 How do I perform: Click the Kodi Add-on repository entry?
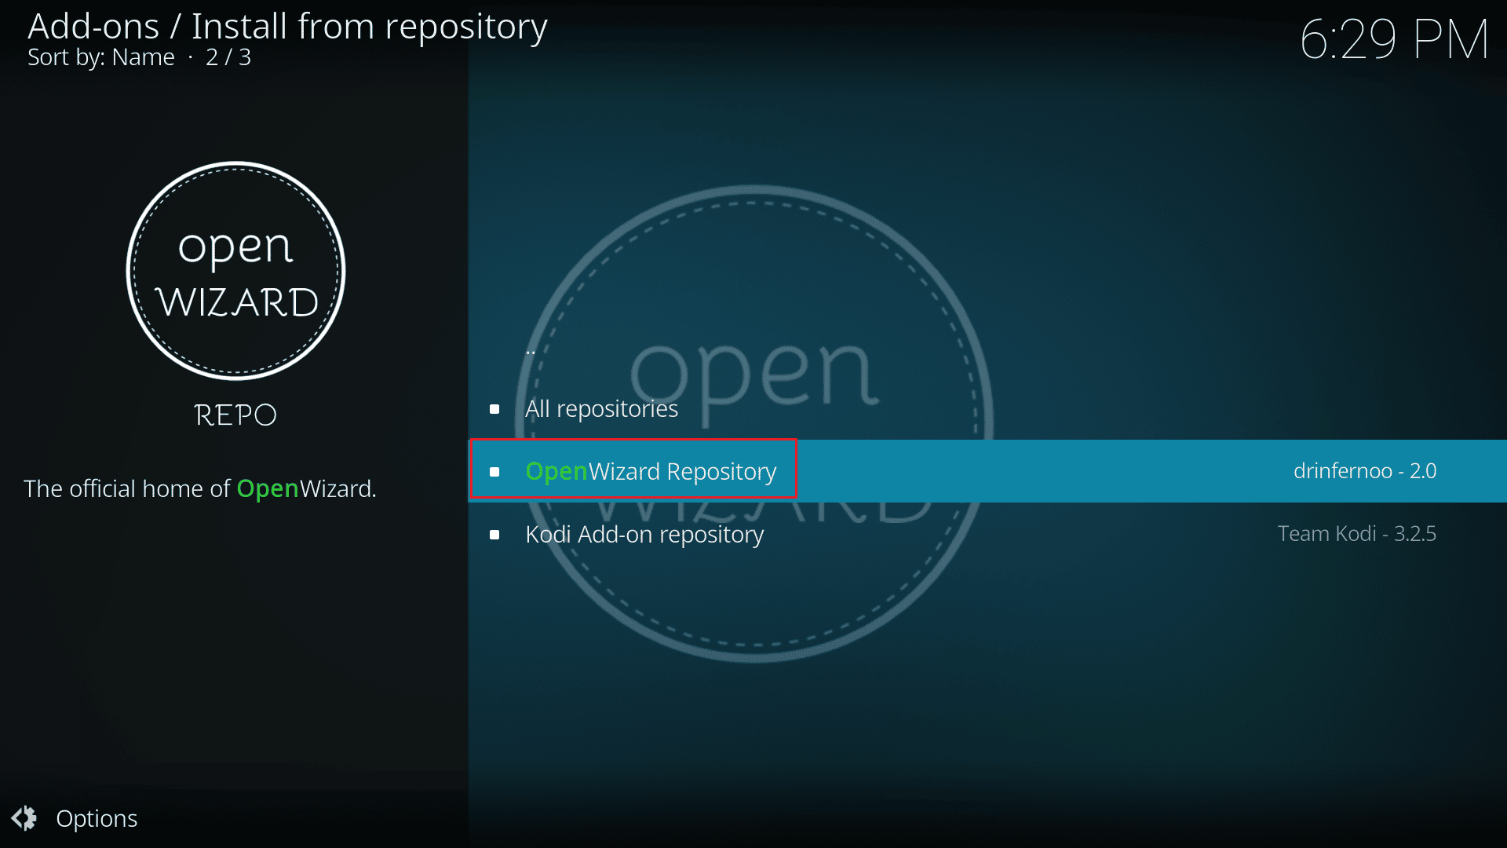[644, 533]
